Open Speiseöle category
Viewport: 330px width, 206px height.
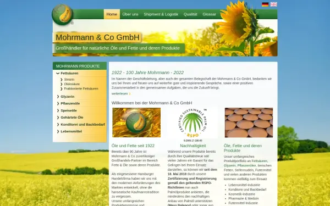[69, 110]
